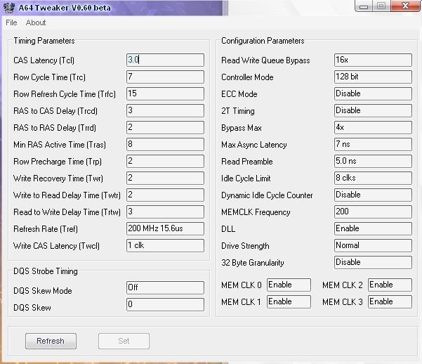Open the 2T Timing field
This screenshot has height=364, width=422.
point(373,110)
